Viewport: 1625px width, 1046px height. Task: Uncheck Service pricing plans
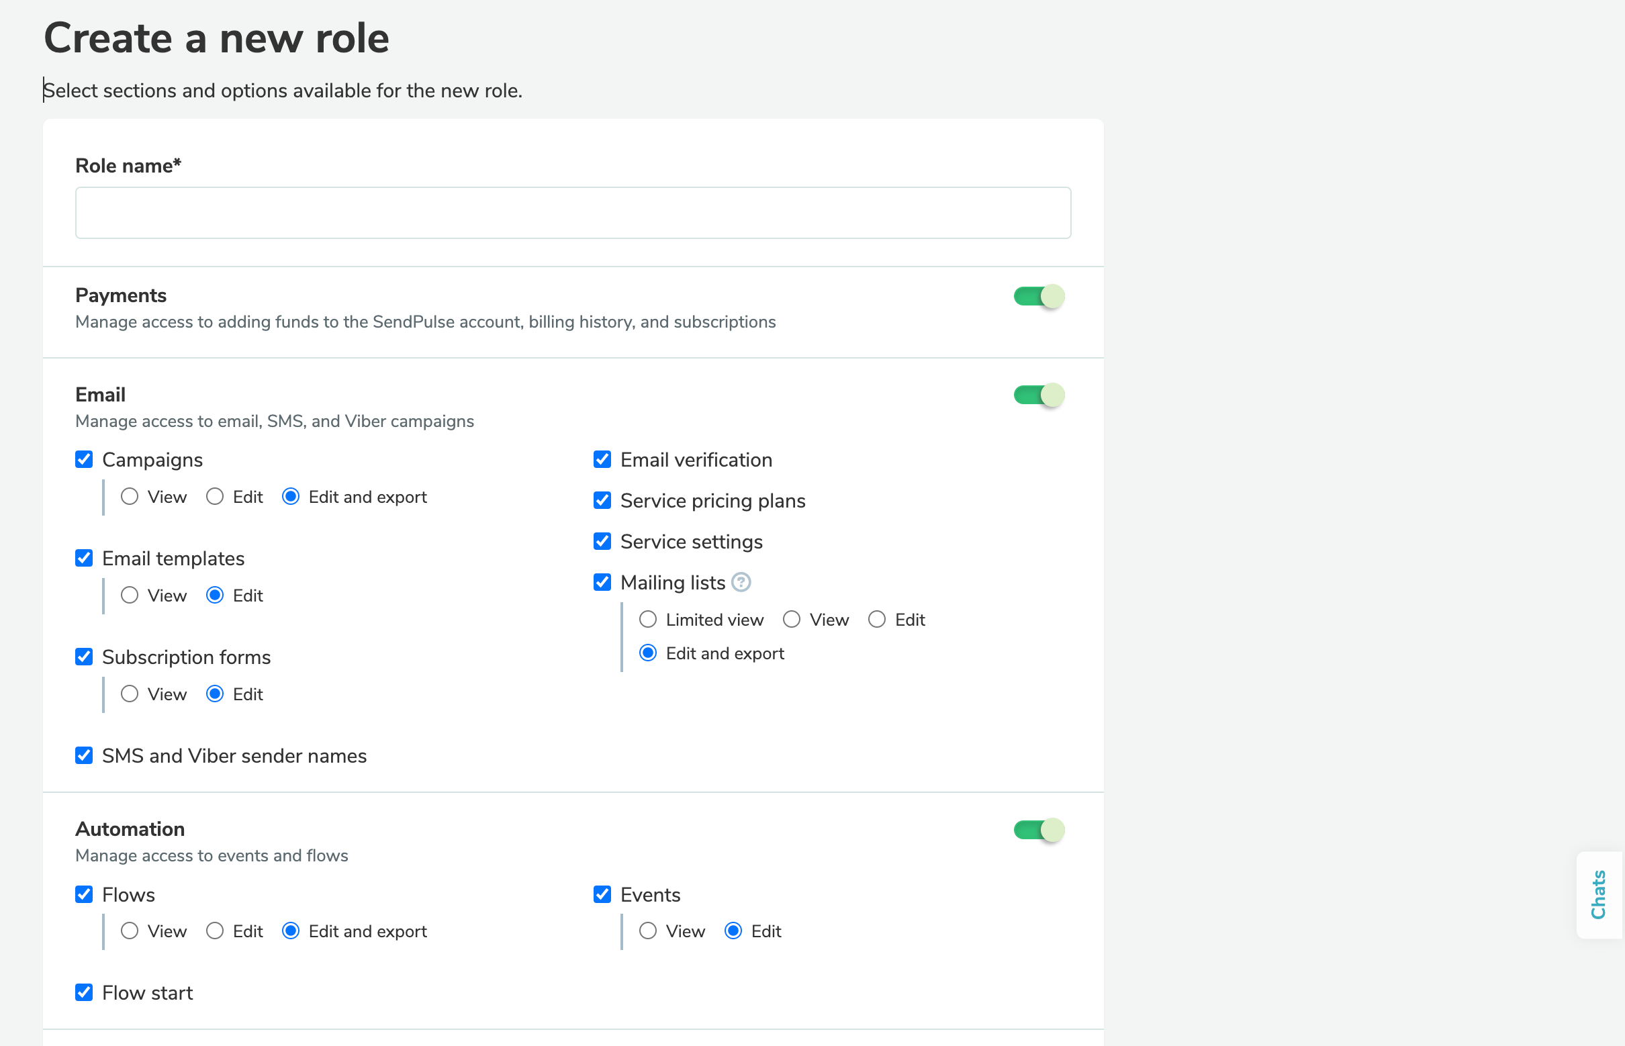coord(602,501)
